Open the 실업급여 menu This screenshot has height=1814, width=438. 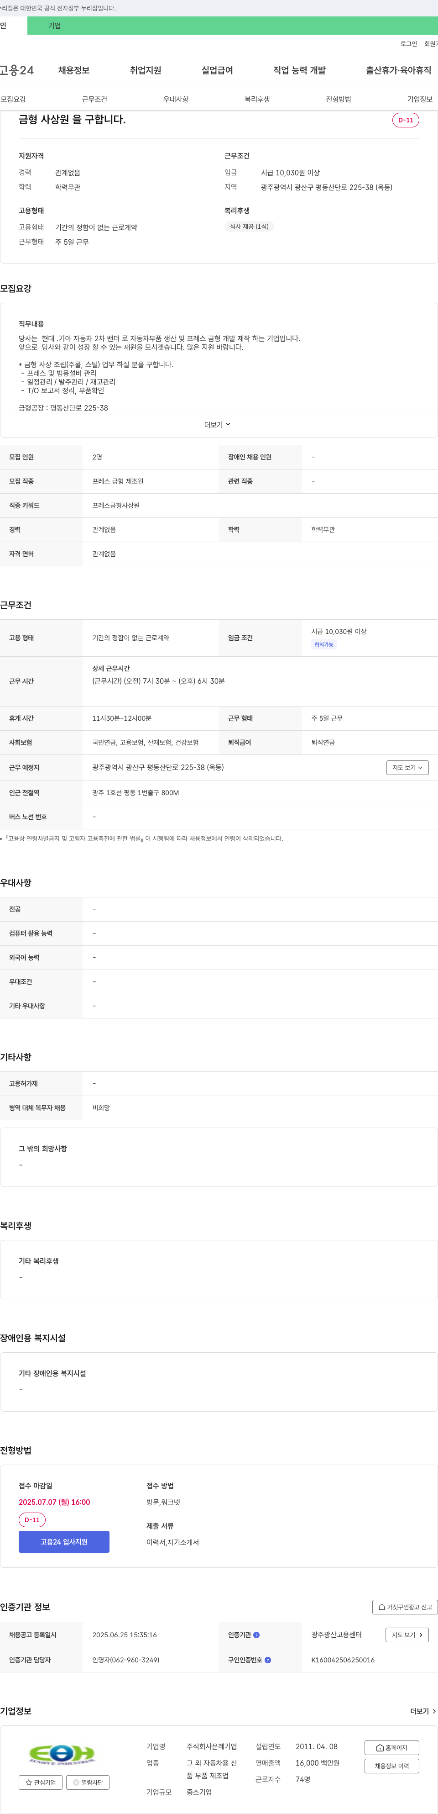coord(217,70)
